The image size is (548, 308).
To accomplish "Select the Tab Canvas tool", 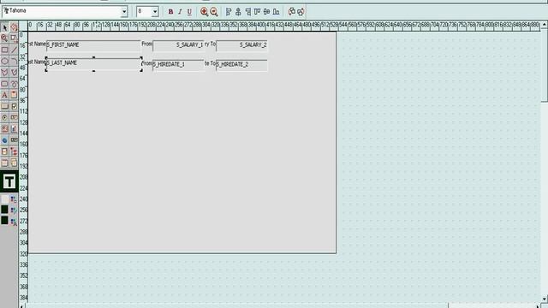I will [x=4, y=163].
